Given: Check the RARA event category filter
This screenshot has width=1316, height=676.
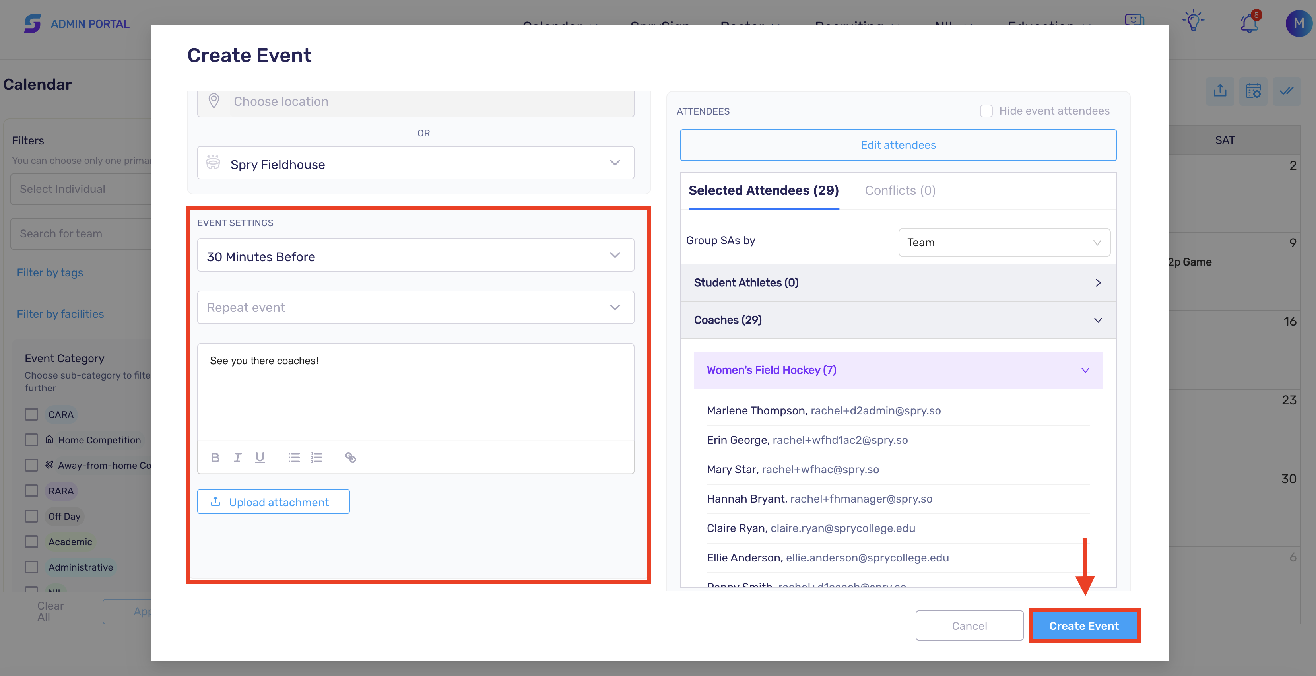Looking at the screenshot, I should (32, 491).
